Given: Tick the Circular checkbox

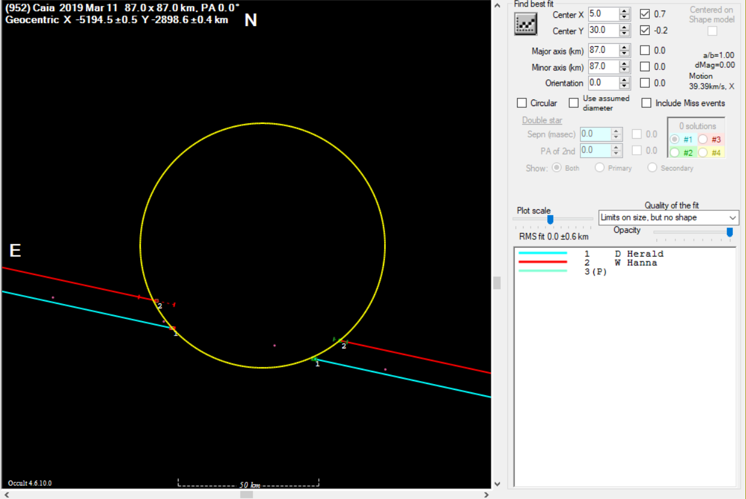Looking at the screenshot, I should click(522, 103).
